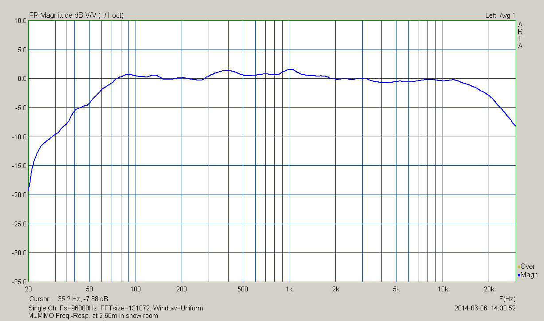This screenshot has height=321, width=544.
Task: Click the -35.0 dB axis label
Action: [19, 282]
